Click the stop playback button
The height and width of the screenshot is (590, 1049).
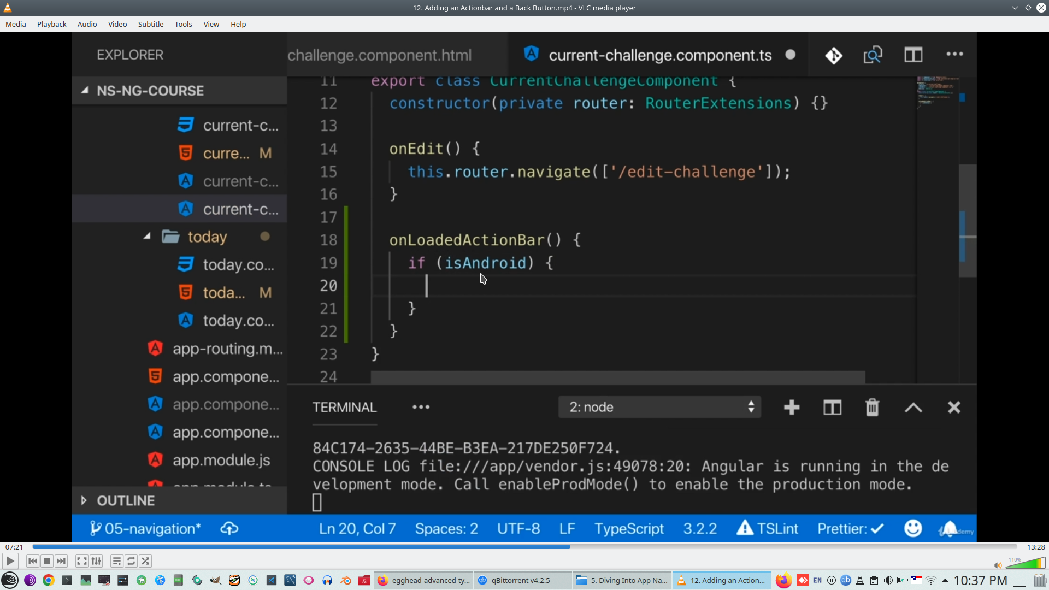pos(47,561)
